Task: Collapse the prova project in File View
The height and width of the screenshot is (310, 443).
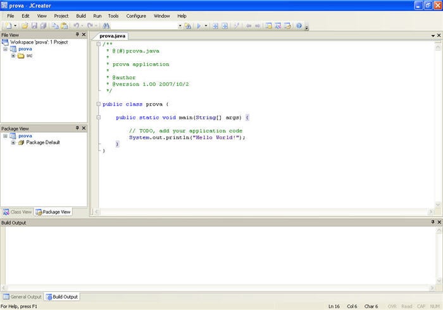Action: [5, 49]
